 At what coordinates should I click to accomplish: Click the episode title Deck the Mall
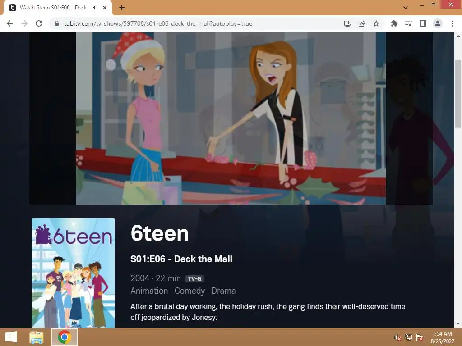click(203, 259)
